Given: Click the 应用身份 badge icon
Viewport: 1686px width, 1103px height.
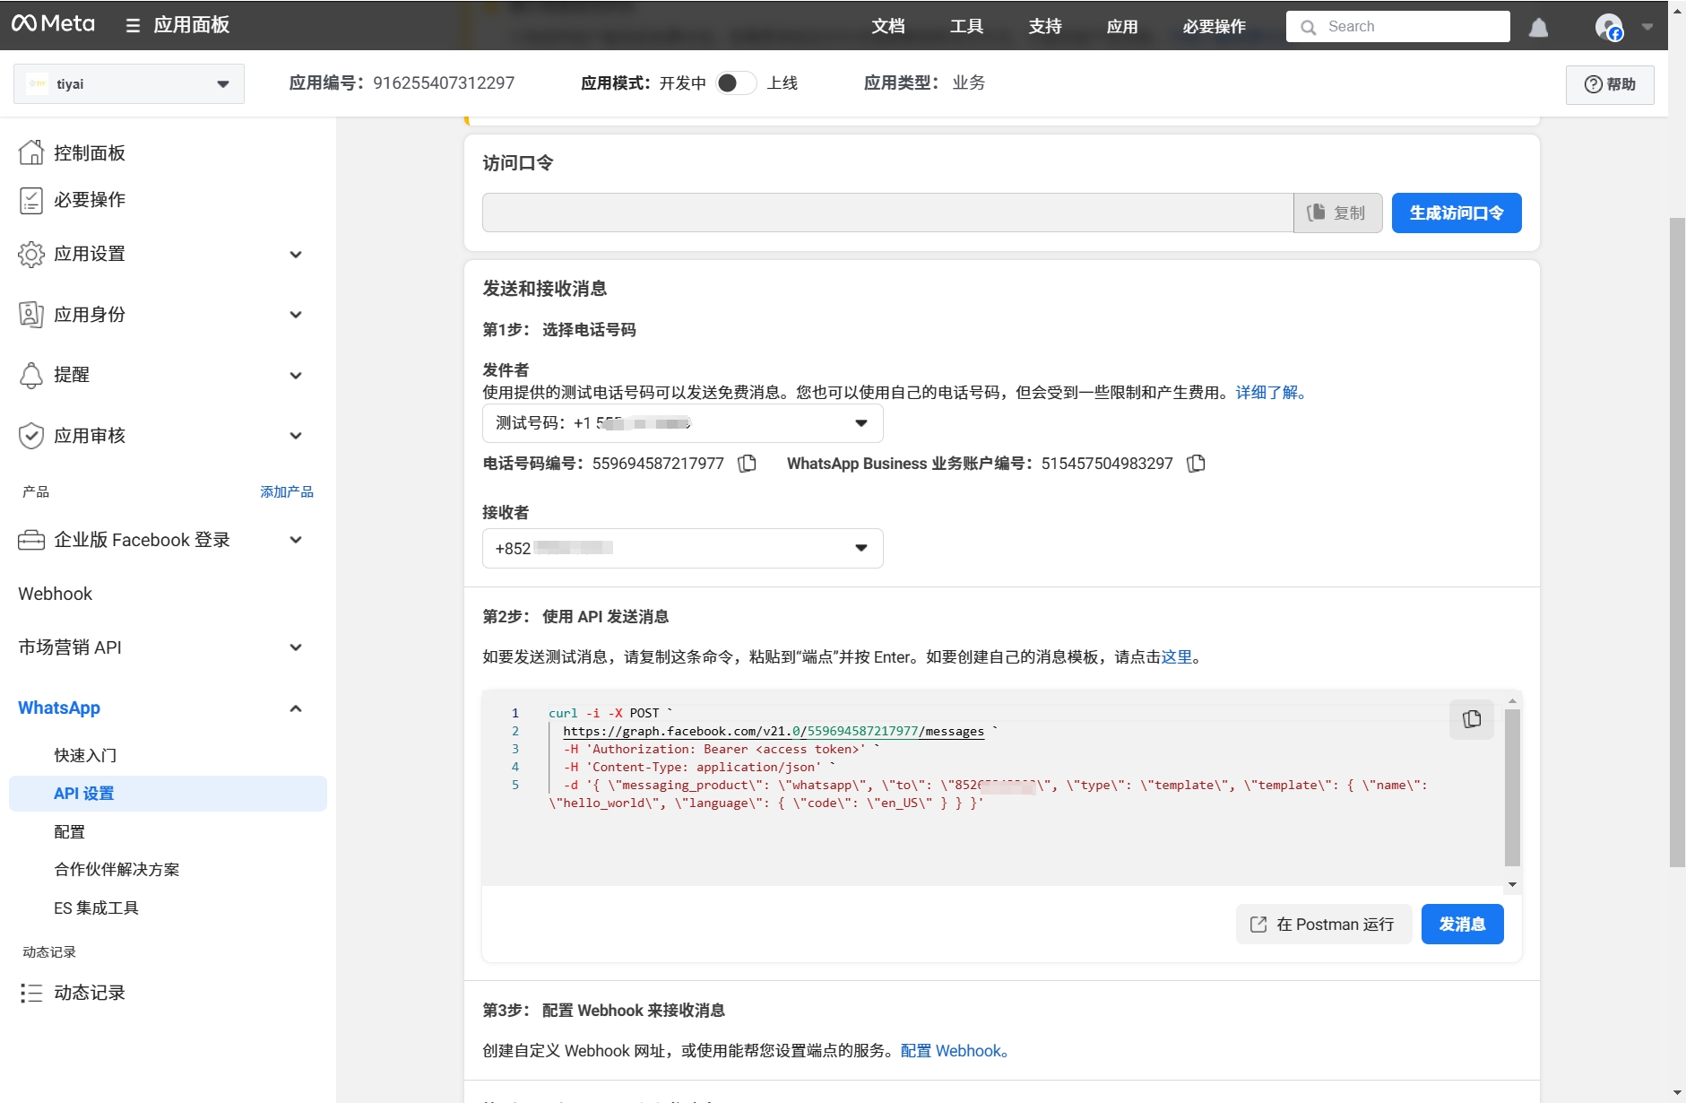Looking at the screenshot, I should tap(31, 315).
